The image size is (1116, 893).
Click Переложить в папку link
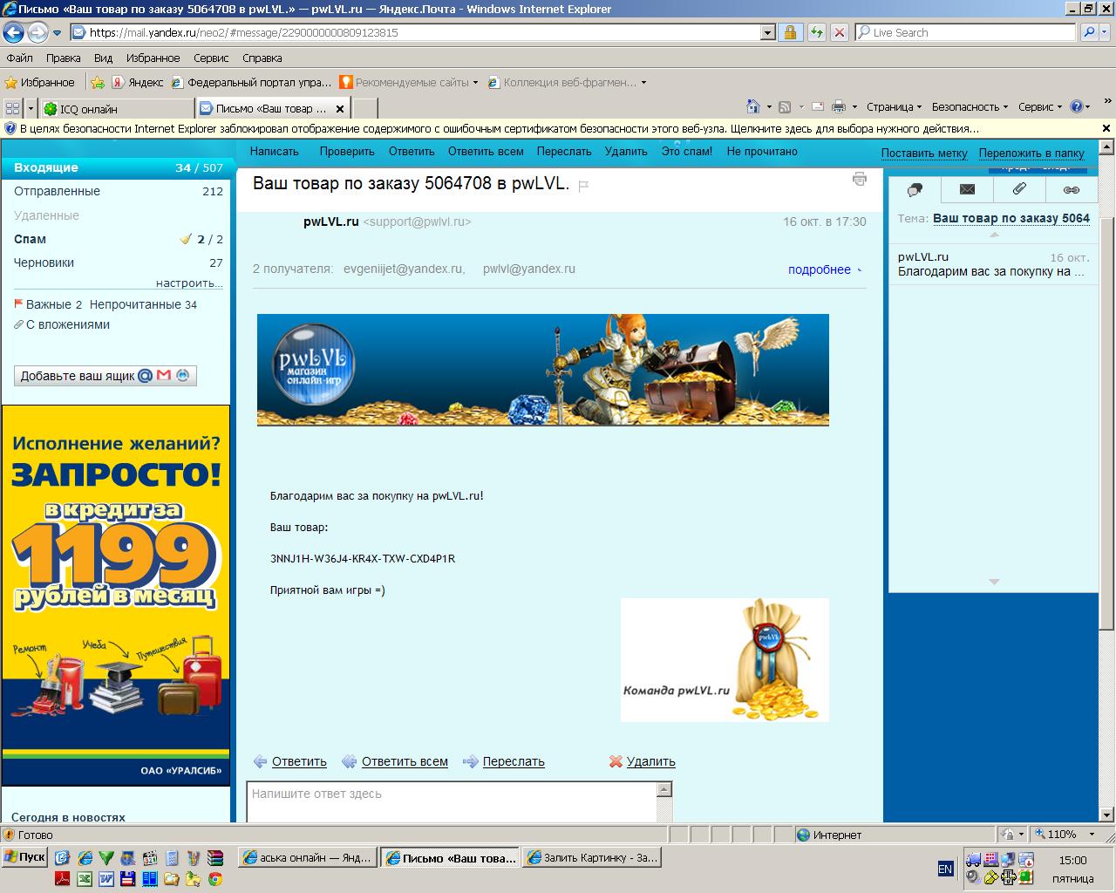[x=1031, y=153]
